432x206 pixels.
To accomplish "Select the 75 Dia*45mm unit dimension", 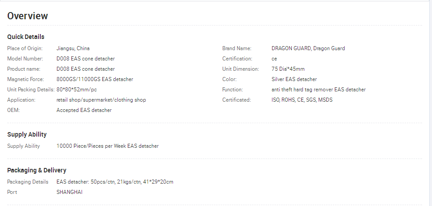I will point(288,69).
